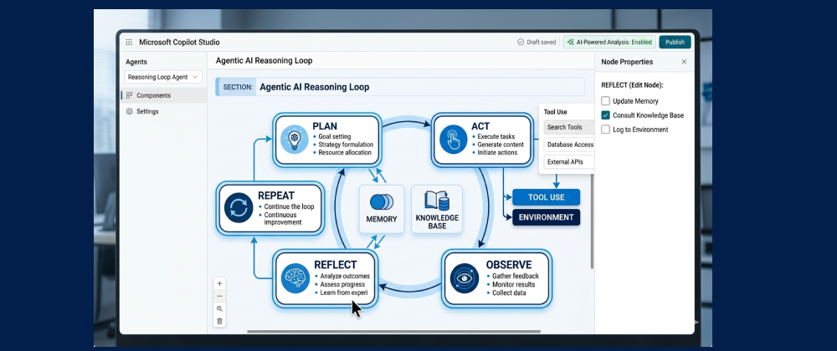Click the PLAN lightbulb icon

pyautogui.click(x=294, y=140)
